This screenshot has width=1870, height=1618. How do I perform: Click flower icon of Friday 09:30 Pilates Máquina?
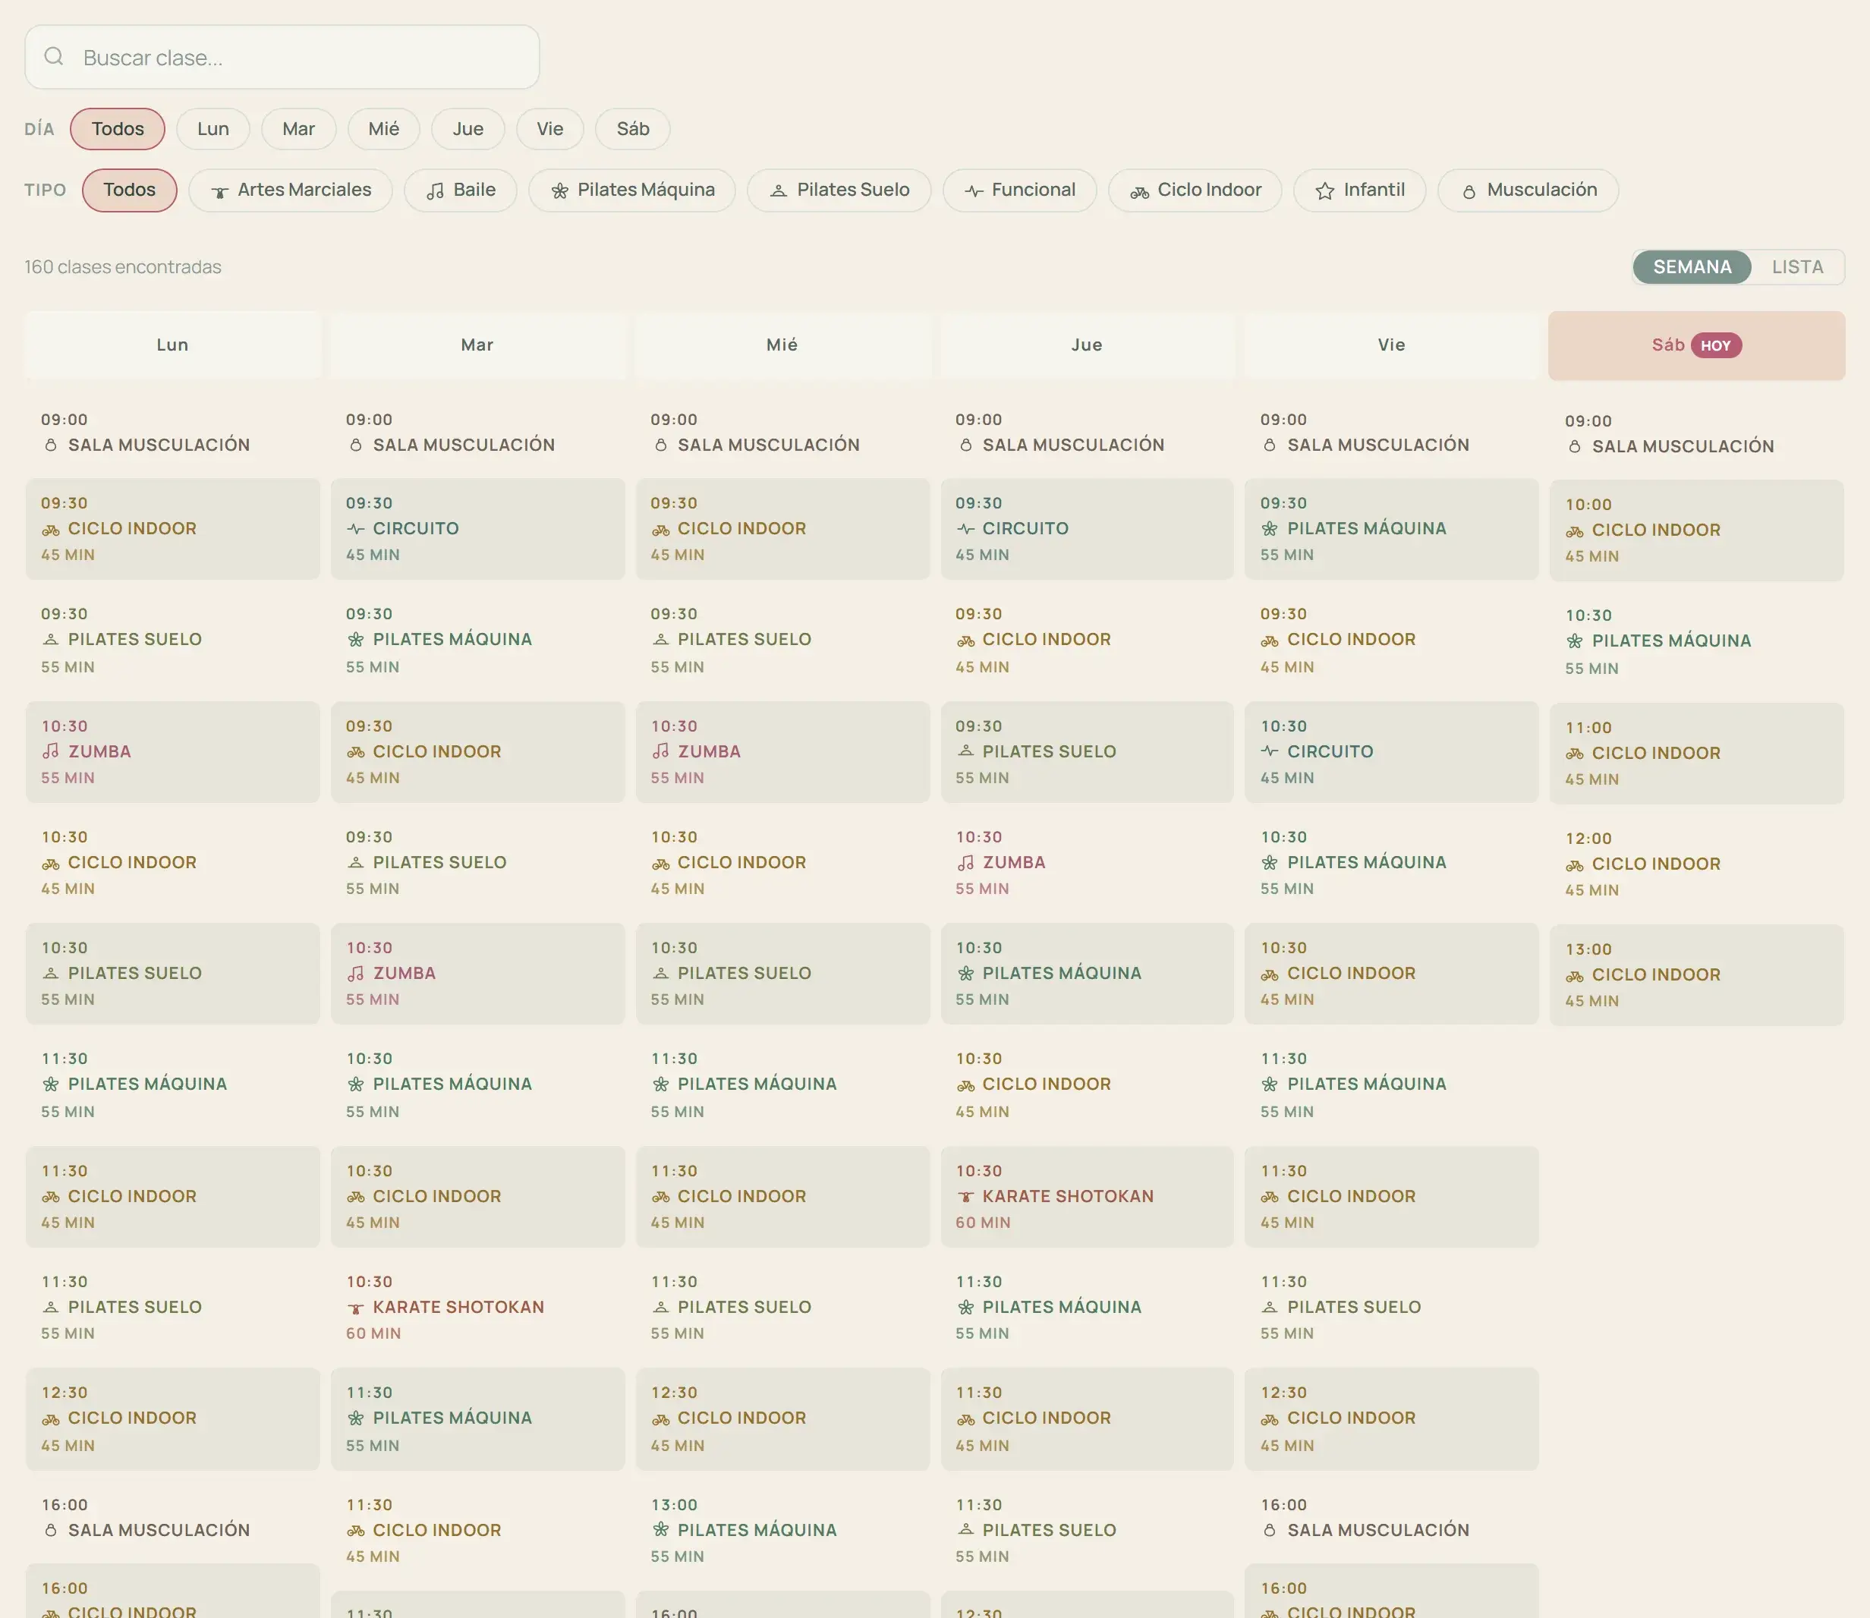coord(1270,529)
